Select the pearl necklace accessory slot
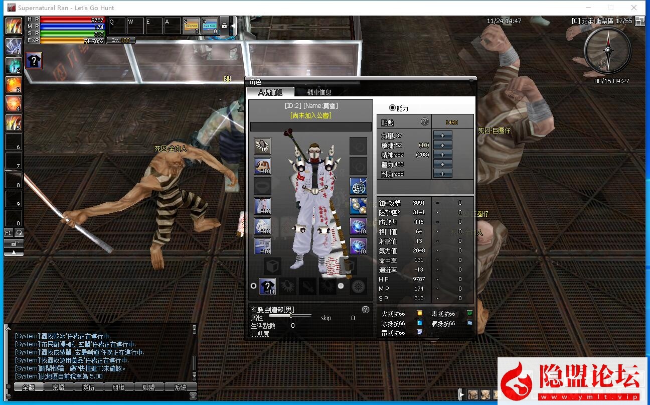This screenshot has width=650, height=405. click(358, 206)
